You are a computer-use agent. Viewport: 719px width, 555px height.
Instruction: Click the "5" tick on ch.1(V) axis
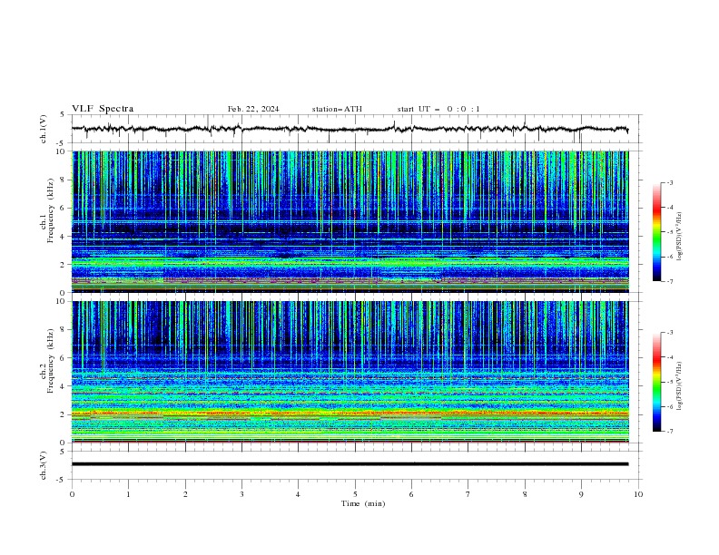pos(63,115)
